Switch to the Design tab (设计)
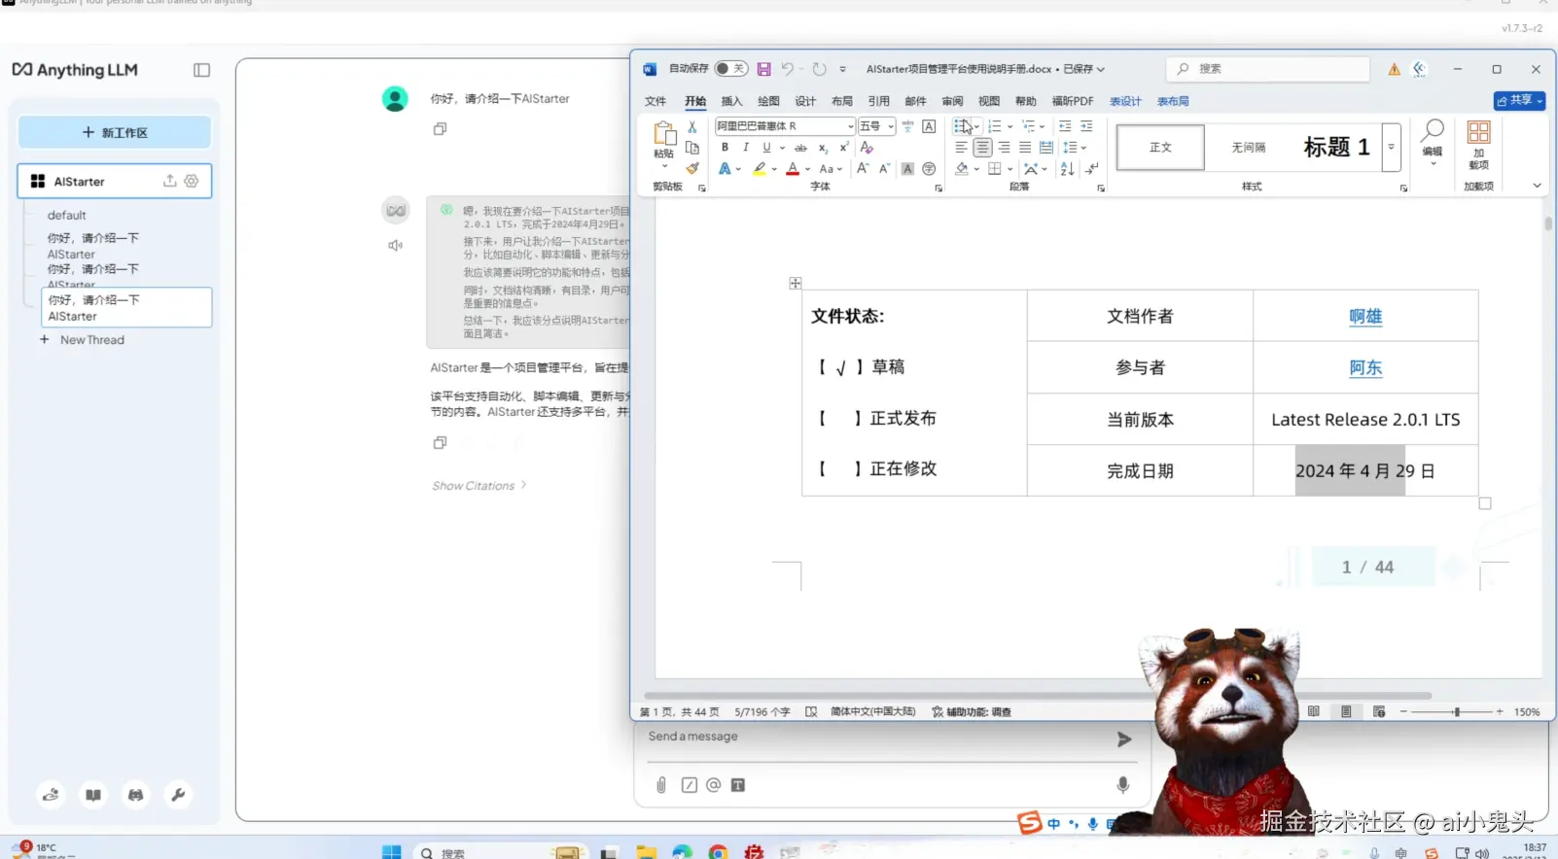 pos(805,101)
